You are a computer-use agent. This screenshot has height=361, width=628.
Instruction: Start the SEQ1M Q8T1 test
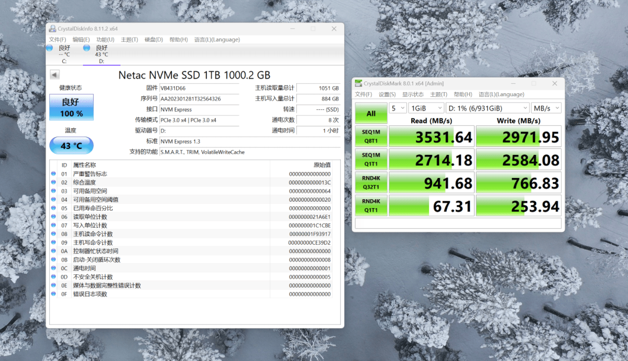click(x=371, y=137)
